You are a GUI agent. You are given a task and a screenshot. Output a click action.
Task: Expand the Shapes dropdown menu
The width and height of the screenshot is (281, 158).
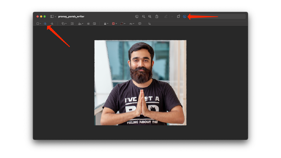(64, 24)
